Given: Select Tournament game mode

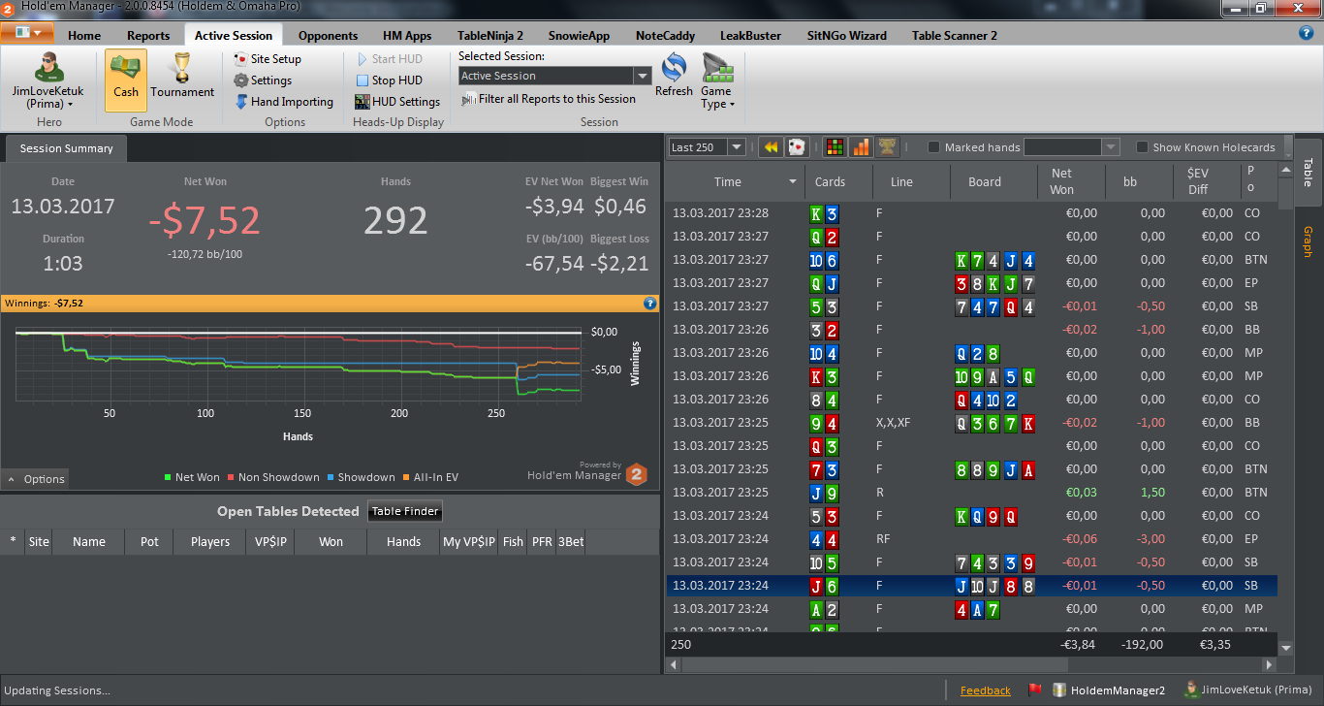Looking at the screenshot, I should 182,78.
